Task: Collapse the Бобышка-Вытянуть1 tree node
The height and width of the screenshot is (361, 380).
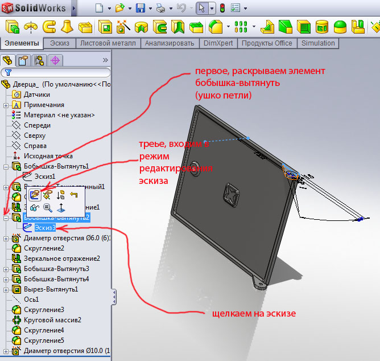Action: click(6, 166)
